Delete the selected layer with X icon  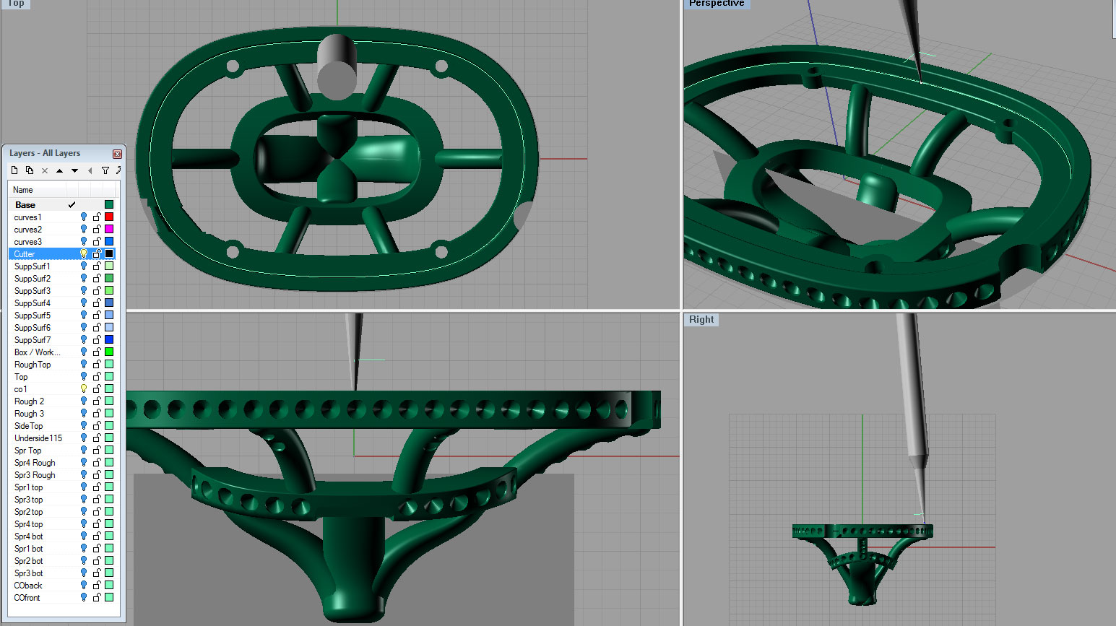(45, 171)
